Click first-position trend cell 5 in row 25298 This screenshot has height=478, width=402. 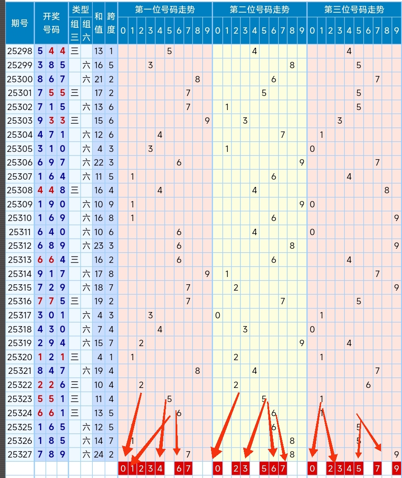pyautogui.click(x=170, y=51)
